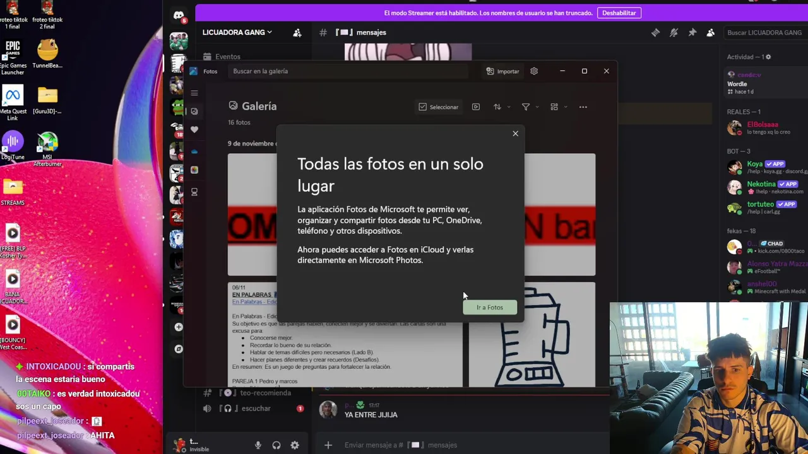Close the Todas las fotos dialog
This screenshot has height=454, width=808.
(515, 134)
